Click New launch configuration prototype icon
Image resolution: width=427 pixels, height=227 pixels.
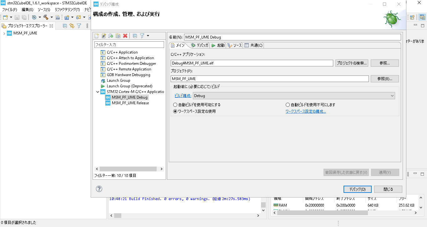point(104,36)
